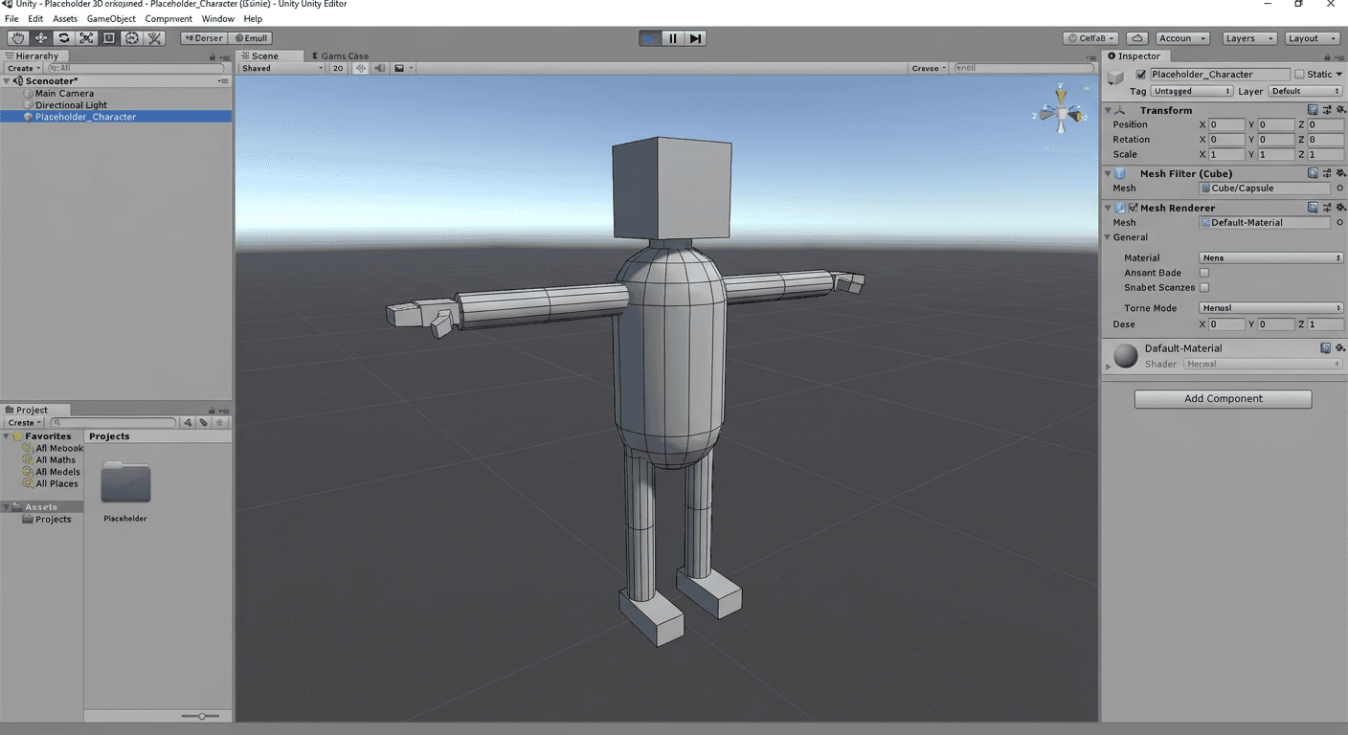Click the Add Component button
1348x735 pixels.
(1223, 398)
